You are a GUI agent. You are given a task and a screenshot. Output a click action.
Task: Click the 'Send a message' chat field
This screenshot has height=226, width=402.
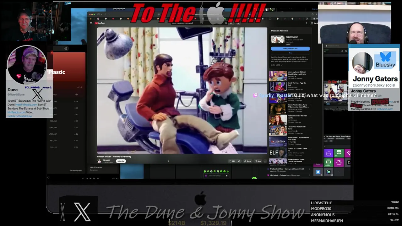pos(216,175)
